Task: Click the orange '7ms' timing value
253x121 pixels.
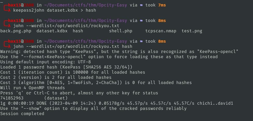Action: pyautogui.click(x=162, y=5)
